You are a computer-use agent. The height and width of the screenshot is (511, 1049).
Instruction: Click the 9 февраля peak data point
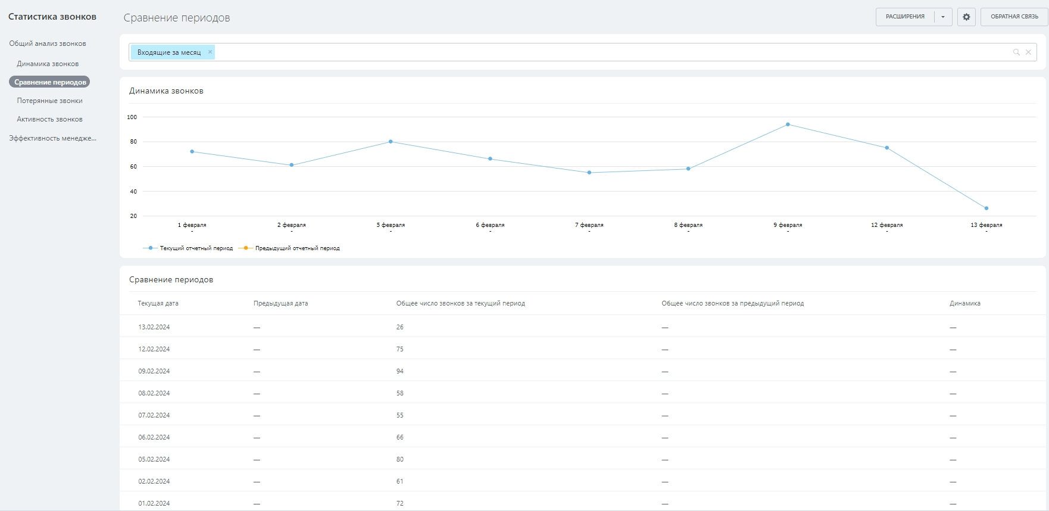click(788, 124)
